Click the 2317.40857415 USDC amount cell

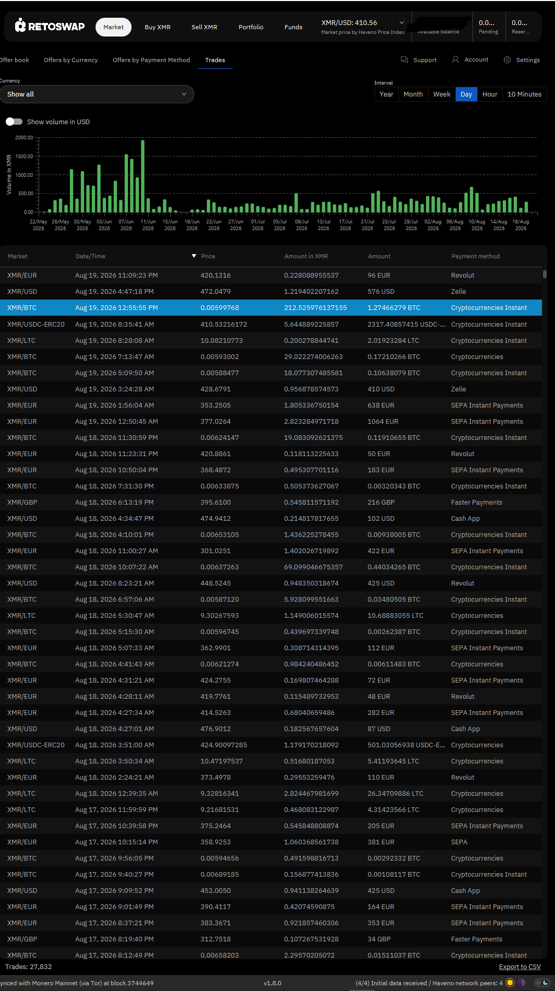tap(406, 324)
